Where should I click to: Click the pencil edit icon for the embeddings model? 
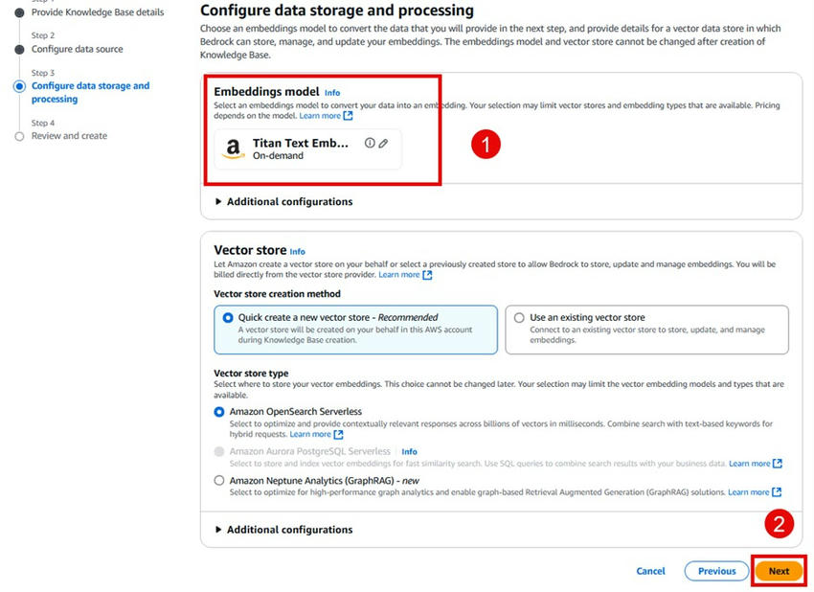point(383,143)
